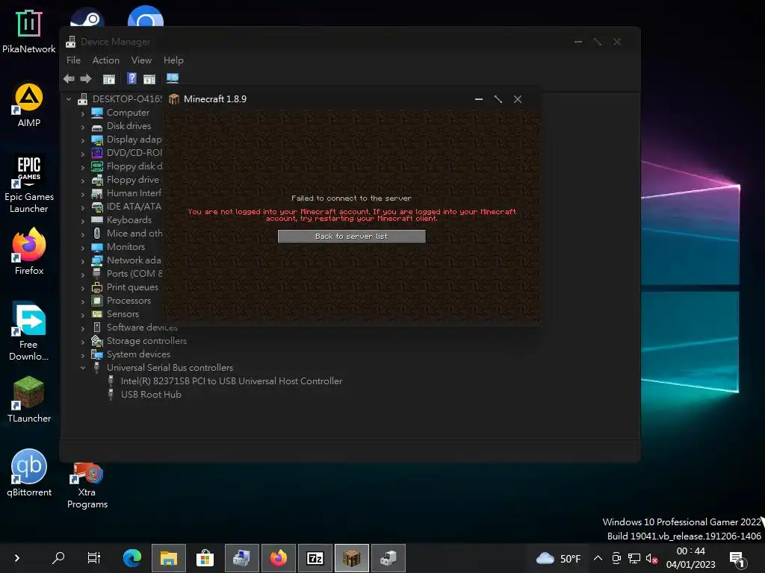Click the Back arrow in Device Manager toolbar
The width and height of the screenshot is (765, 573).
click(69, 78)
